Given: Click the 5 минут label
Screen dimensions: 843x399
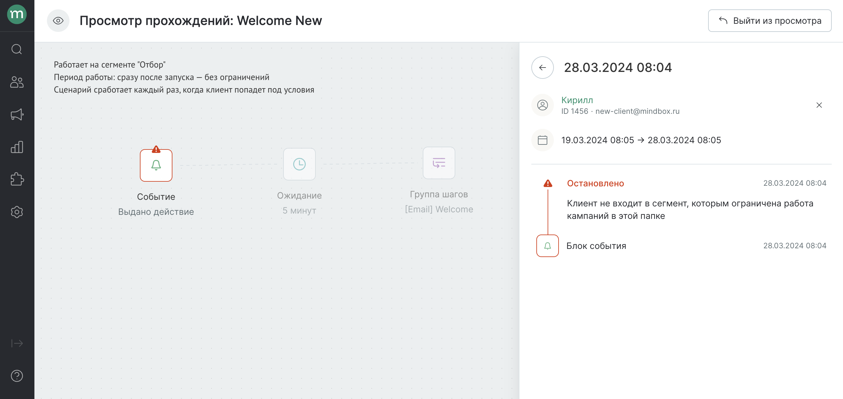Looking at the screenshot, I should tap(299, 211).
